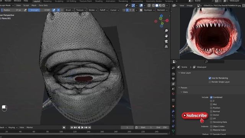Open the Physics properties tab icon
The height and width of the screenshot is (138, 245).
pos(173,121)
